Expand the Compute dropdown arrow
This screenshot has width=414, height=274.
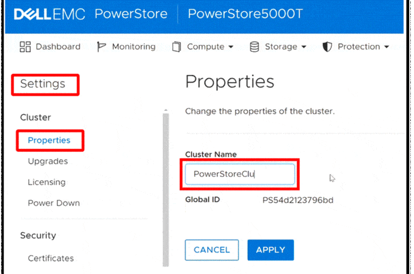(231, 47)
